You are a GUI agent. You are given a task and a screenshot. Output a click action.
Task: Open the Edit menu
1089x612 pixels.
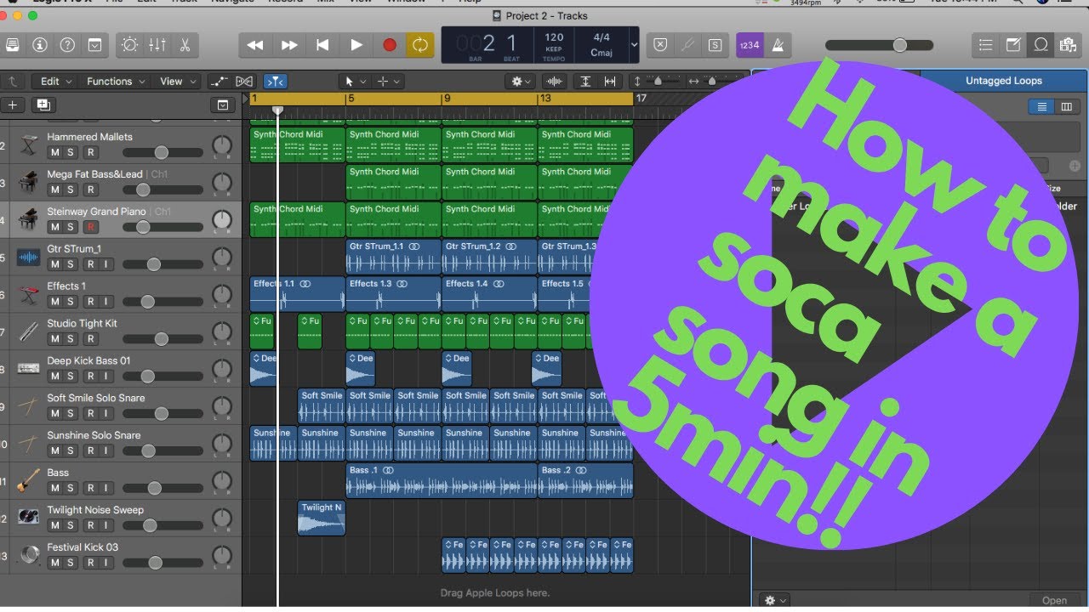pos(57,82)
